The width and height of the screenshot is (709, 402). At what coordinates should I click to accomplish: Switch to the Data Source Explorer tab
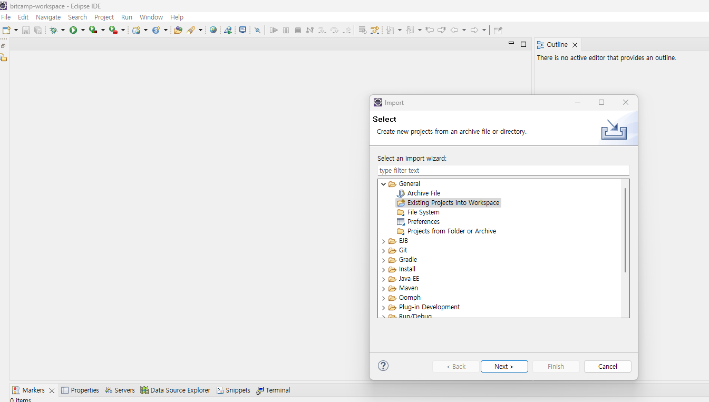point(175,390)
